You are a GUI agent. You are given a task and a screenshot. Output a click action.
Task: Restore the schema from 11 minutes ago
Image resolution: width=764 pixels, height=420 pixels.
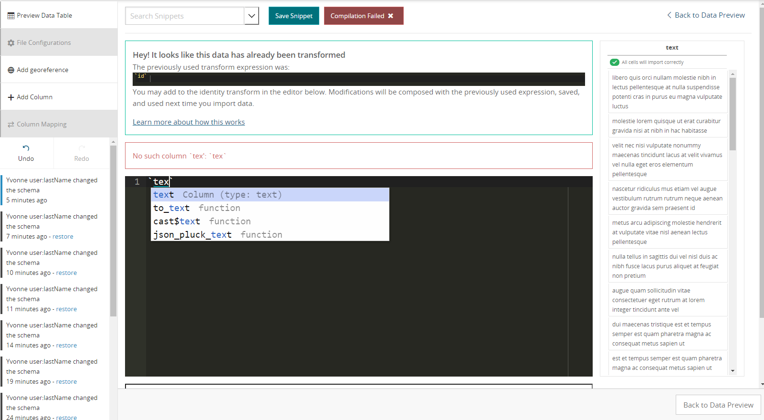(x=66, y=309)
